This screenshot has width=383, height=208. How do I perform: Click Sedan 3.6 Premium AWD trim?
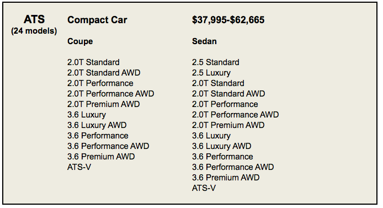coord(226,178)
